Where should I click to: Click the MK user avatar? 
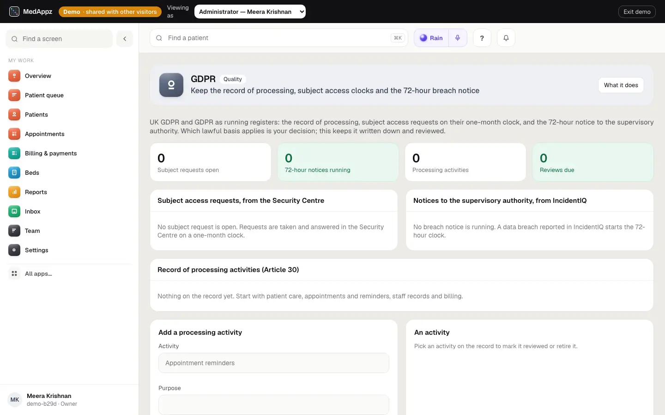tap(15, 400)
